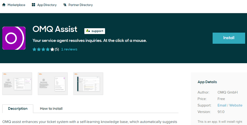Open the first app screenshot thumbnail
Image resolution: width=247 pixels, height=125 pixels.
tap(17, 84)
